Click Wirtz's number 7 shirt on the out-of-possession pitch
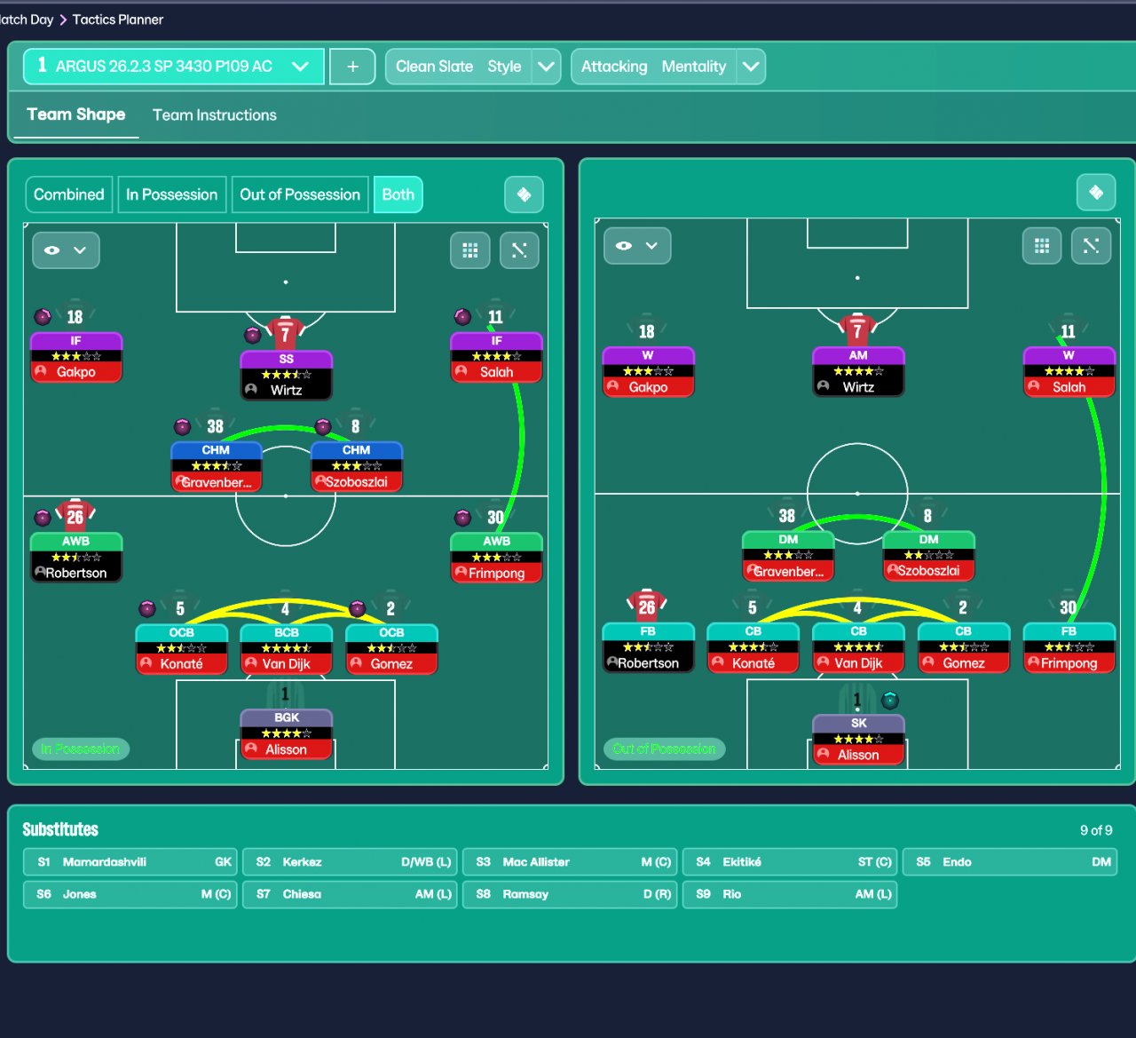1136x1038 pixels. [x=857, y=329]
